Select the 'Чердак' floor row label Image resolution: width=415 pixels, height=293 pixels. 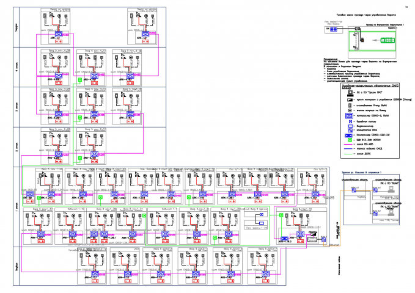pos(17,27)
